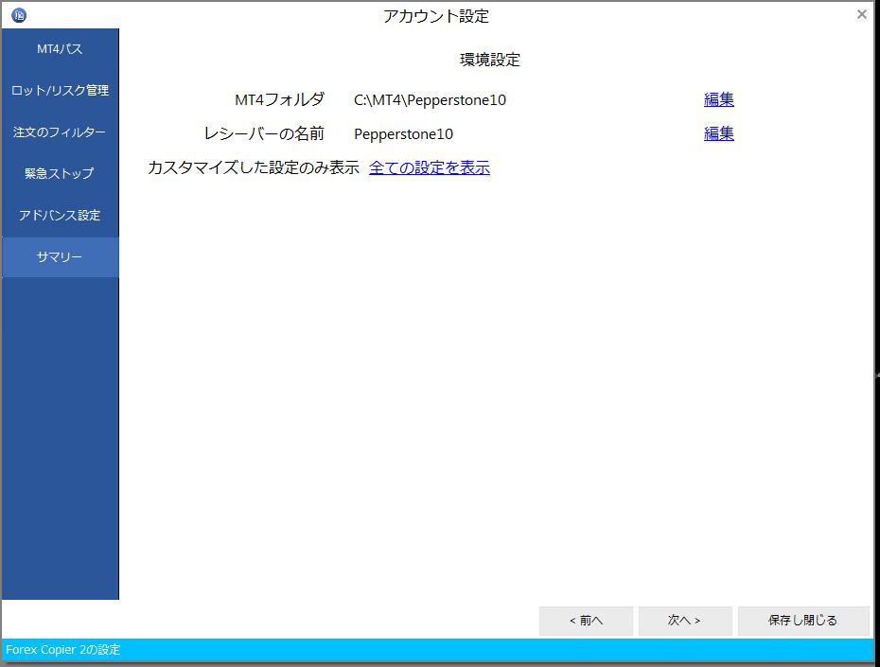Save settings using 保存し閉じる button
Viewport: 880px width, 667px height.
tap(803, 621)
